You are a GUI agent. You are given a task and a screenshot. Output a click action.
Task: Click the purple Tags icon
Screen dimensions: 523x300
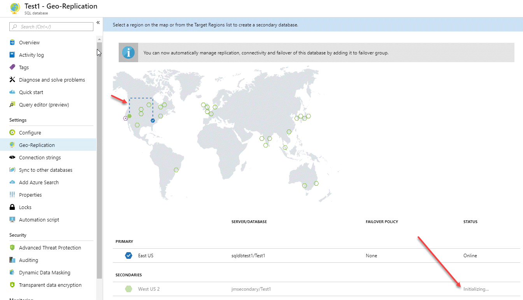(12, 67)
